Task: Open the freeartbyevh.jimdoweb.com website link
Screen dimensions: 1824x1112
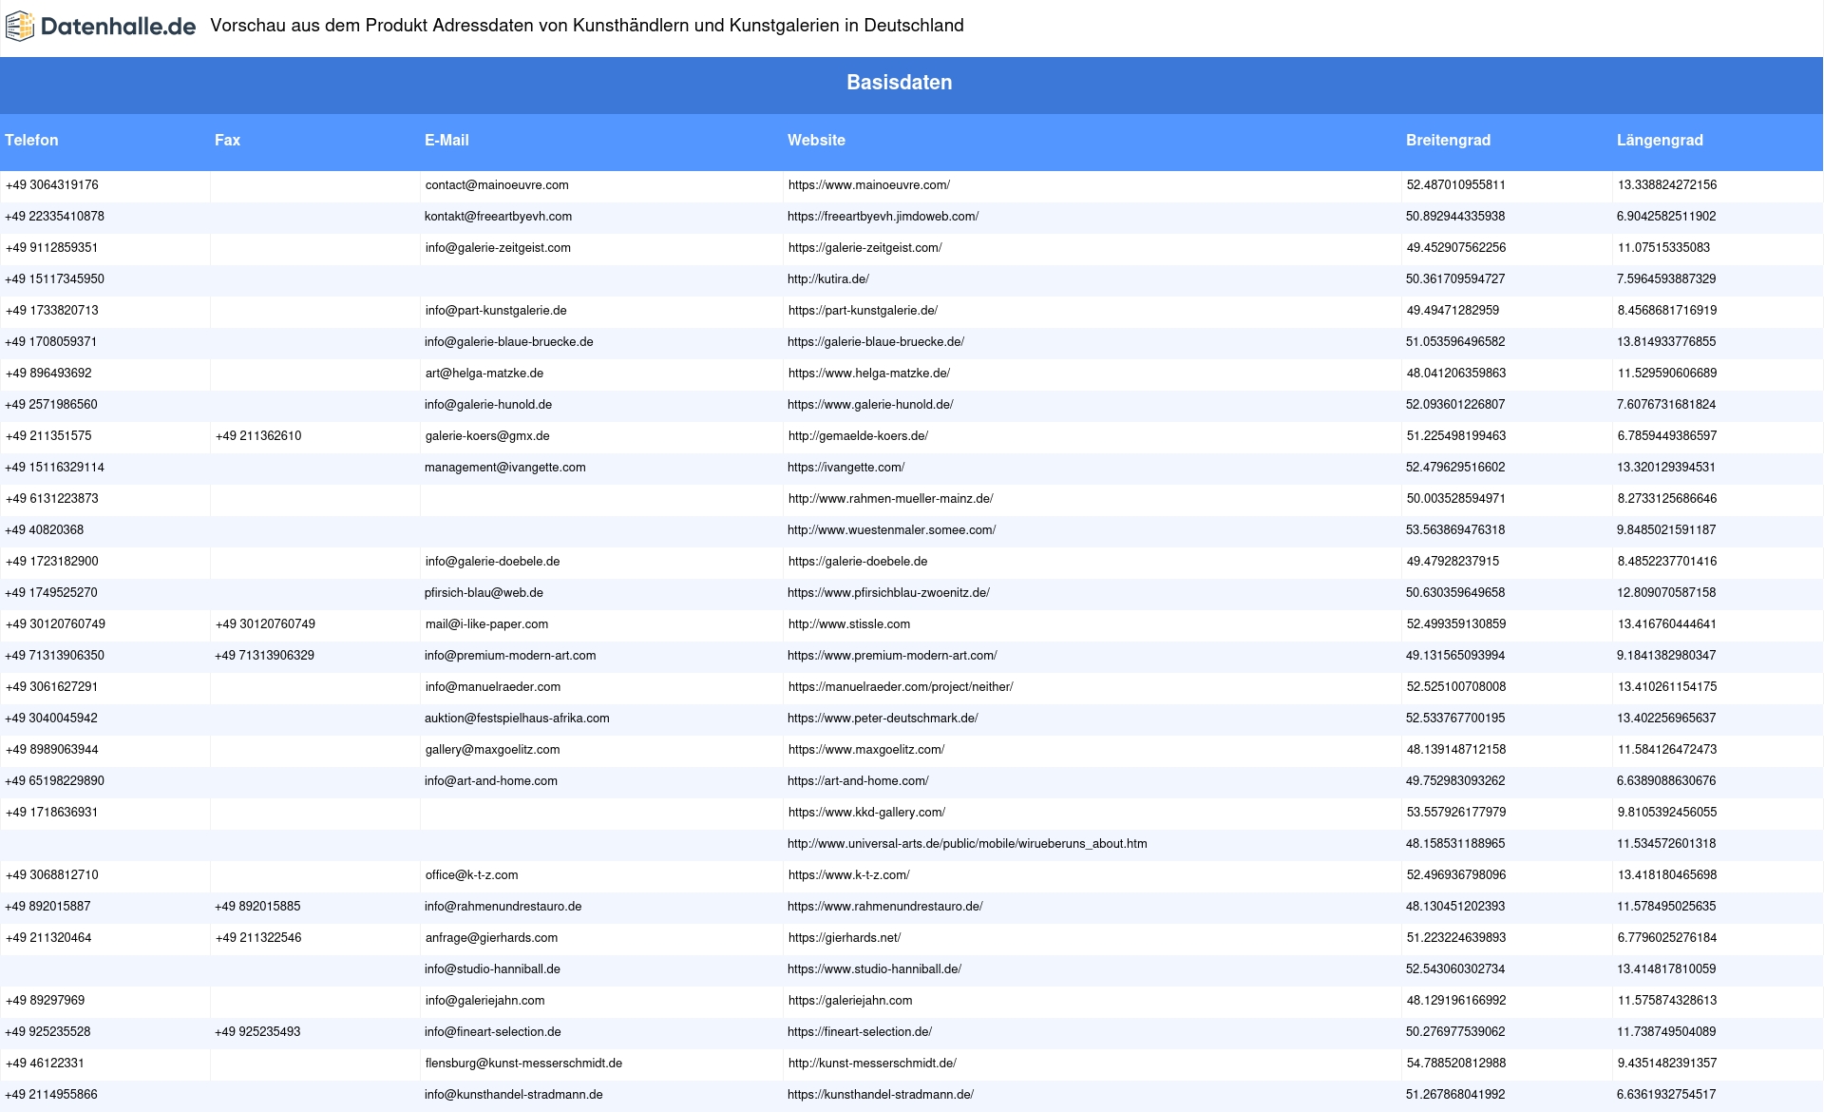Action: pos(883,217)
